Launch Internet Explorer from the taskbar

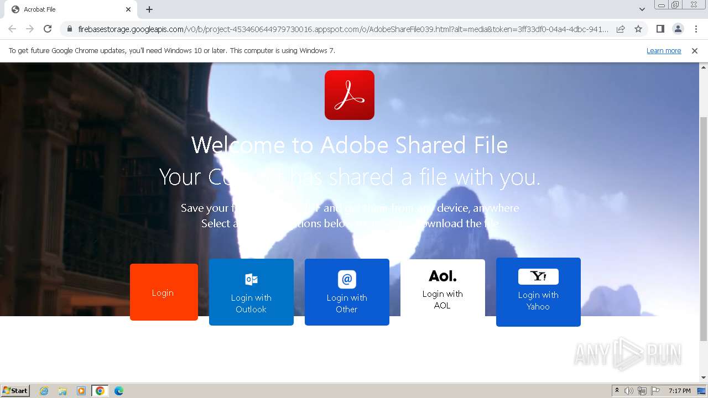[x=44, y=391]
